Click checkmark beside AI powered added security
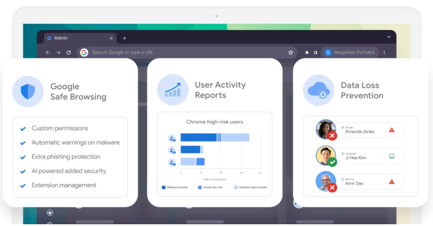The image size is (433, 226). (23, 171)
